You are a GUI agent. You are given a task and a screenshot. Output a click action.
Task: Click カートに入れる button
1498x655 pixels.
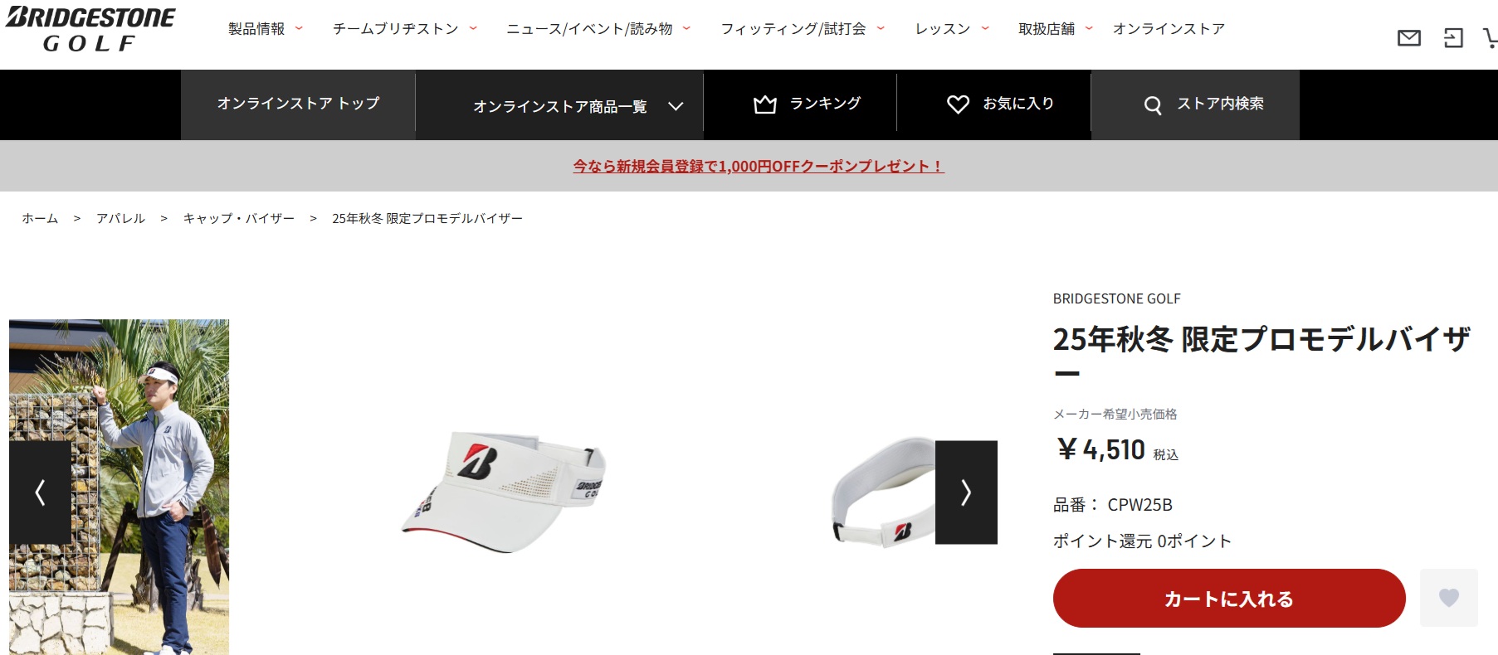[x=1229, y=598]
